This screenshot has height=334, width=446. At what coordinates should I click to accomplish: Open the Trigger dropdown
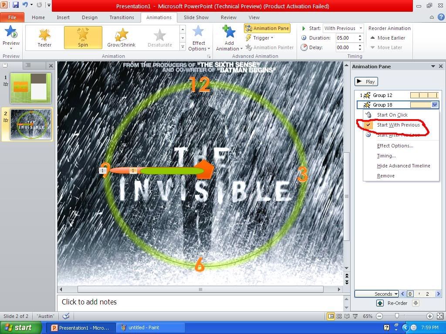pos(260,38)
